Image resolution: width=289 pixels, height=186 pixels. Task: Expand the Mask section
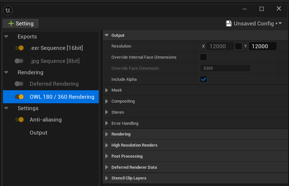coord(107,90)
